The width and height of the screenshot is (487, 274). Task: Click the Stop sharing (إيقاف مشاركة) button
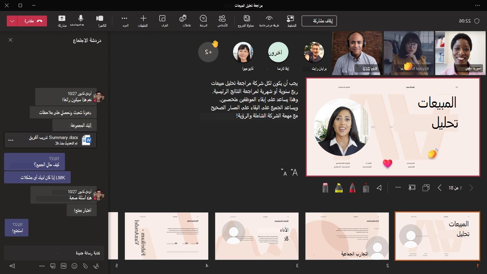[319, 21]
